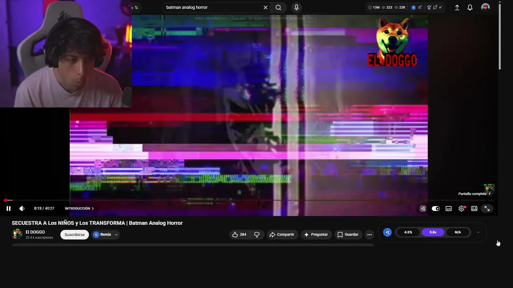This screenshot has width=513, height=288.
Task: Click the 23.4 k suscriptores text
Action: 39,238
